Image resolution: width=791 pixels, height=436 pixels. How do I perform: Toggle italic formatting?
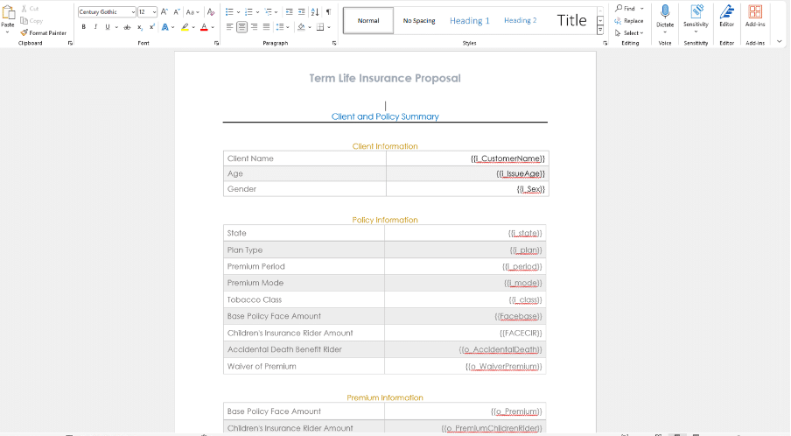pyautogui.click(x=94, y=27)
